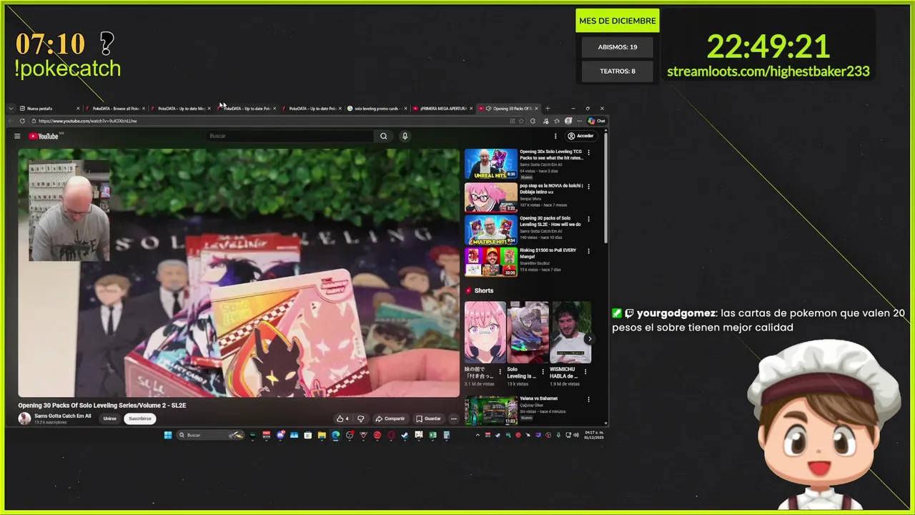
Task: Open options for Yelena vs Bahamet video
Action: pyautogui.click(x=589, y=399)
